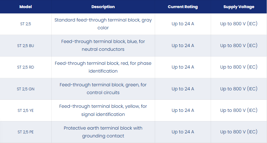The image size is (267, 143).
Task: Click the Model column header
Action: click(26, 7)
